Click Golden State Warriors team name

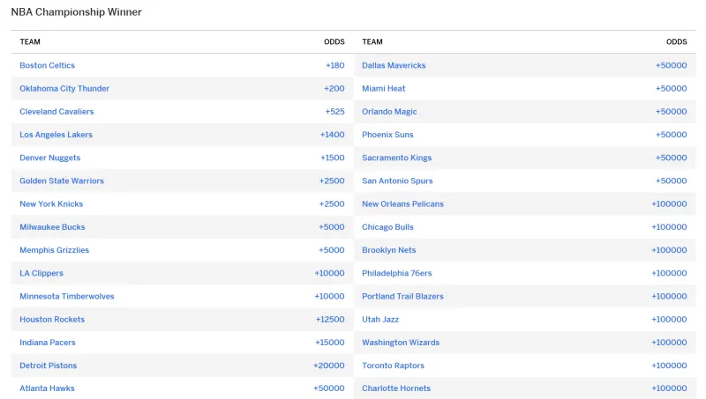tap(62, 181)
